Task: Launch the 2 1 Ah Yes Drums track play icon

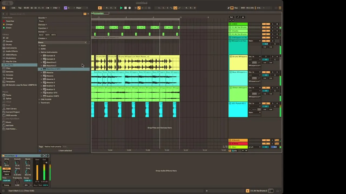Action: 230,27
